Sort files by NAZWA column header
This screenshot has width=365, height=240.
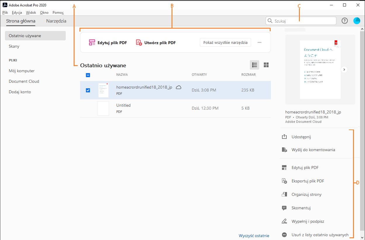(x=122, y=75)
